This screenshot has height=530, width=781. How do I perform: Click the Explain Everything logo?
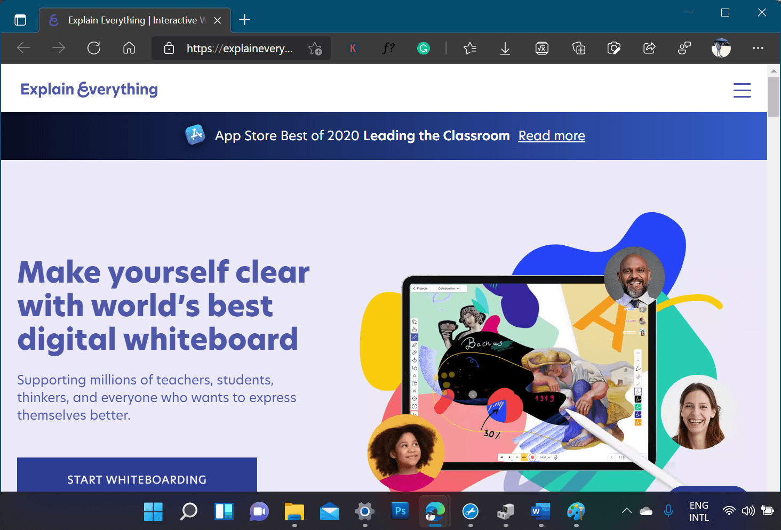coord(89,89)
